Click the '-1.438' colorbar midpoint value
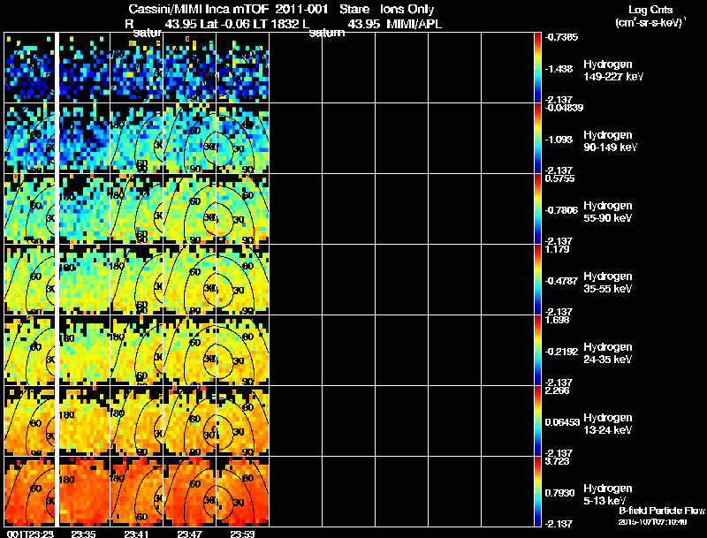The width and height of the screenshot is (707, 538). pos(559,69)
